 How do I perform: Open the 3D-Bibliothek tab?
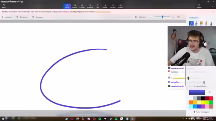[120, 6]
